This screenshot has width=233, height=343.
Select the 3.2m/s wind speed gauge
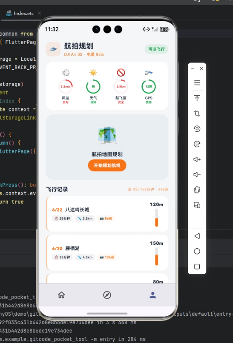click(66, 86)
